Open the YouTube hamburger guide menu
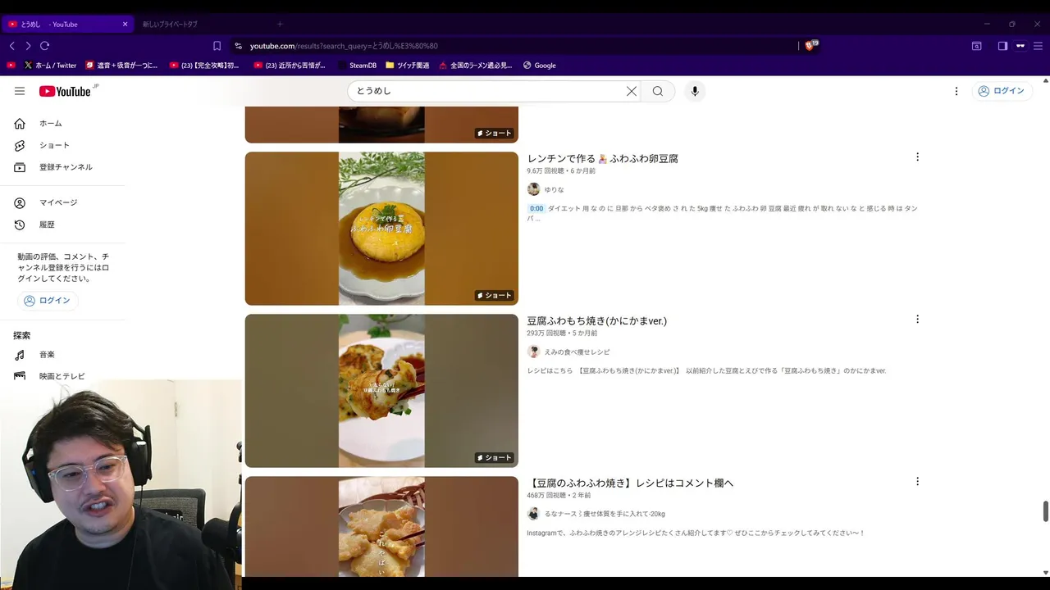Viewport: 1050px width, 590px height. pyautogui.click(x=20, y=91)
